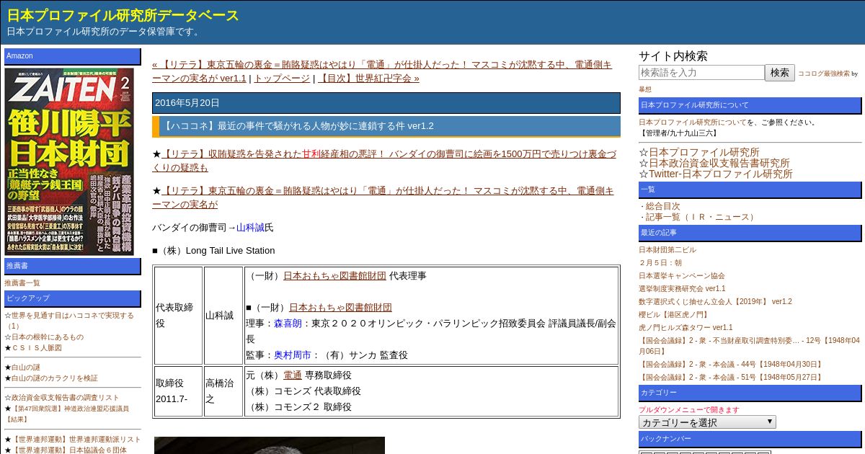
Task: Open recent article 虎ノ門ヒルズ森タワー ver1.1
Action: coord(686,328)
